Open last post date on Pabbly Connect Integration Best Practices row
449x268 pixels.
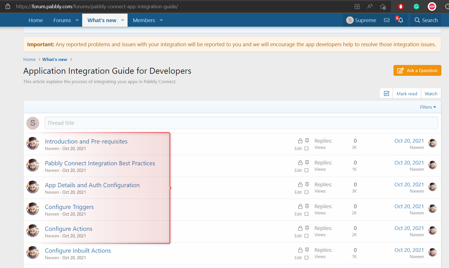point(409,163)
